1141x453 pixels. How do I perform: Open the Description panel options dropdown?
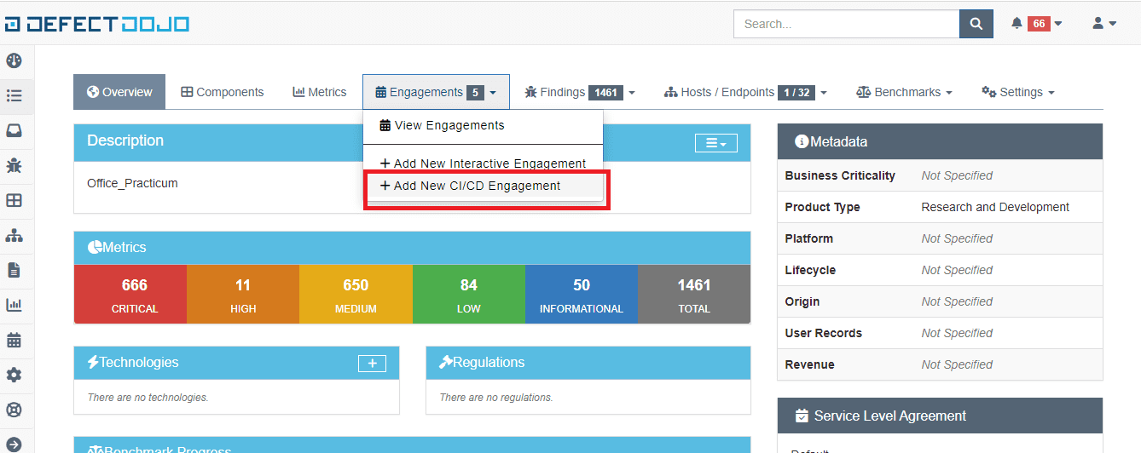click(715, 144)
